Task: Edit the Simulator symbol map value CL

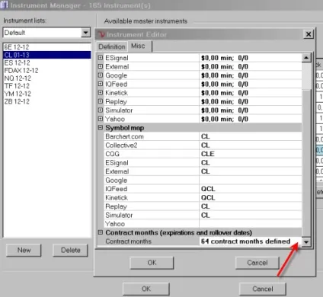Action: tap(251, 215)
